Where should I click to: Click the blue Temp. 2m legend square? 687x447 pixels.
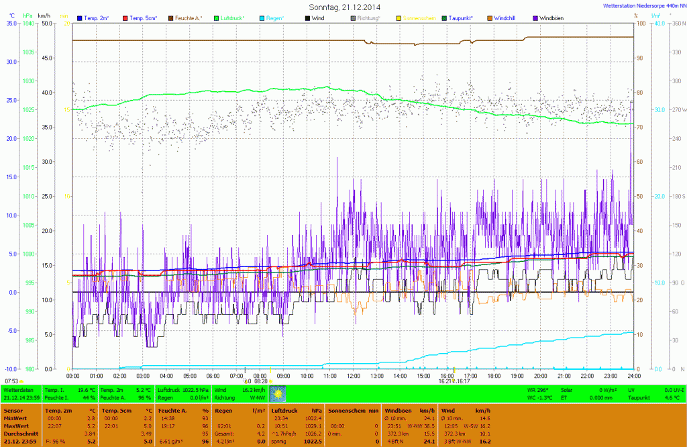pos(80,17)
